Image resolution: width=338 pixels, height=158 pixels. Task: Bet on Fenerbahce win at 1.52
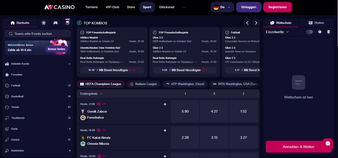pos(243,111)
